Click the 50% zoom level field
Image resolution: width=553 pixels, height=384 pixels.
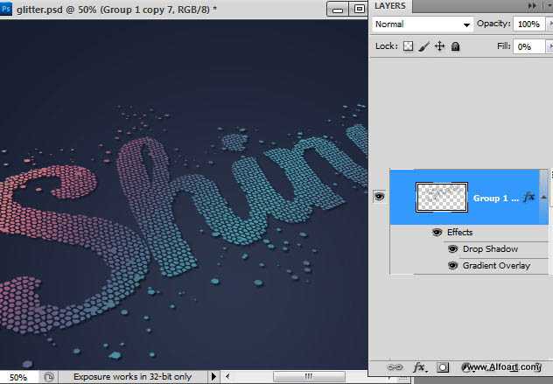pyautogui.click(x=18, y=377)
